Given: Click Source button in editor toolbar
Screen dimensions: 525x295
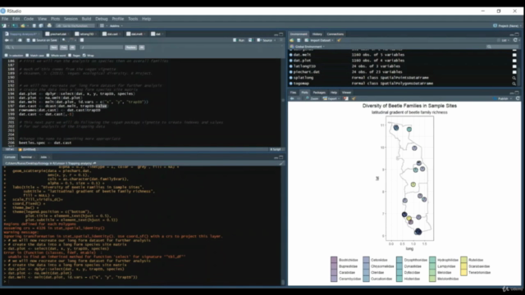Looking at the screenshot, I should coord(264,40).
